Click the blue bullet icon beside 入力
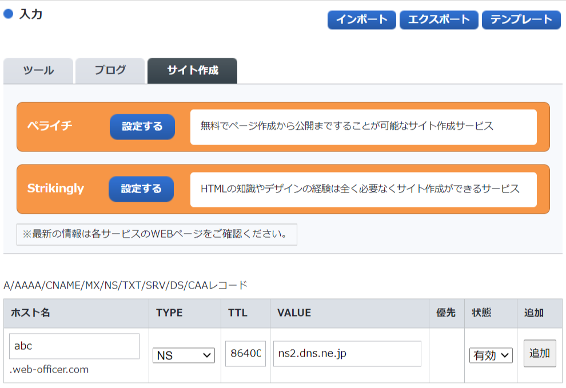This screenshot has height=388, width=566. pyautogui.click(x=9, y=14)
